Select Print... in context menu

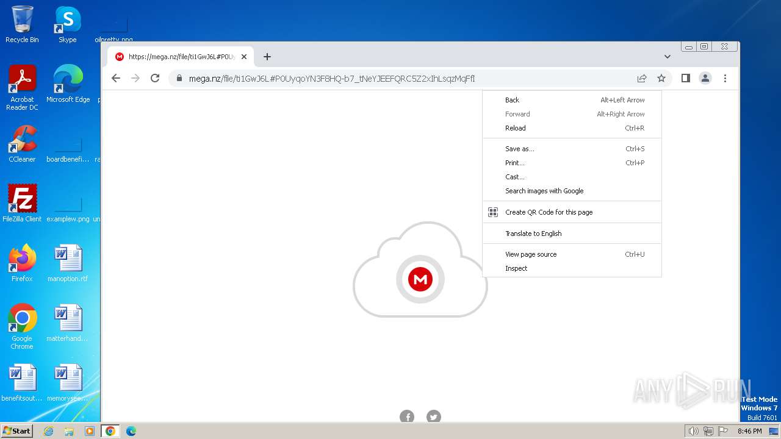572,163
